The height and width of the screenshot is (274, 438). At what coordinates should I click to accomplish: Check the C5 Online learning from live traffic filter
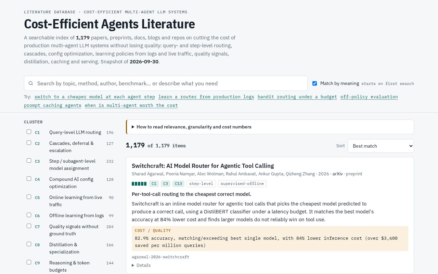[x=29, y=197]
